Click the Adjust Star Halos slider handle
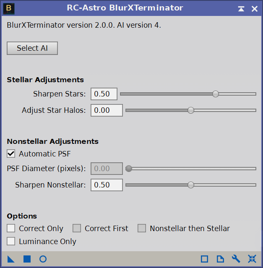This screenshot has height=268, width=263. pos(191,110)
